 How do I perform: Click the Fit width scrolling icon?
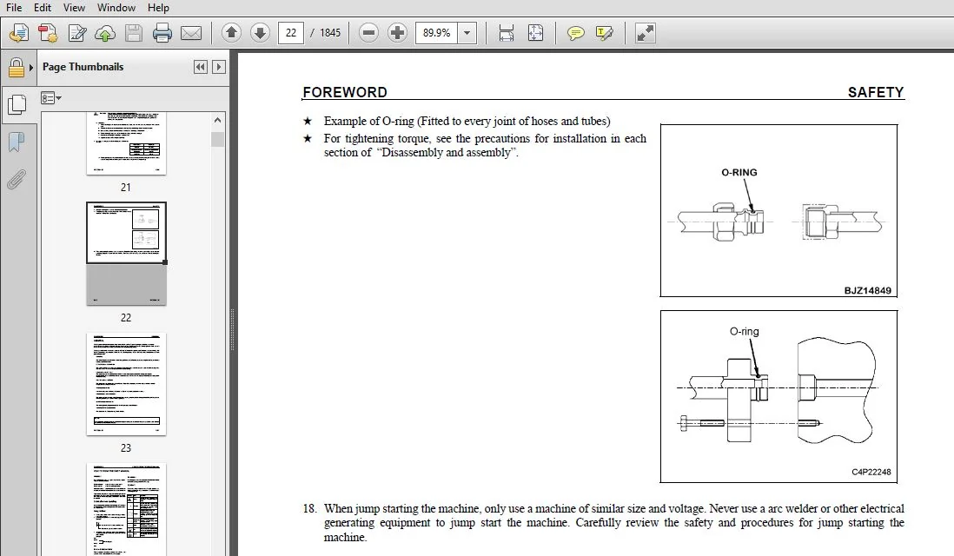pos(507,33)
